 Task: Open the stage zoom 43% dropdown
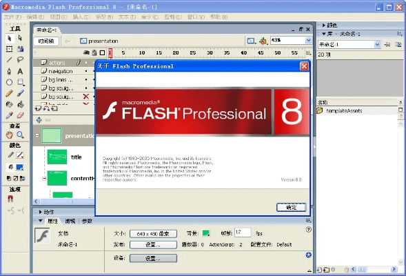(308, 41)
